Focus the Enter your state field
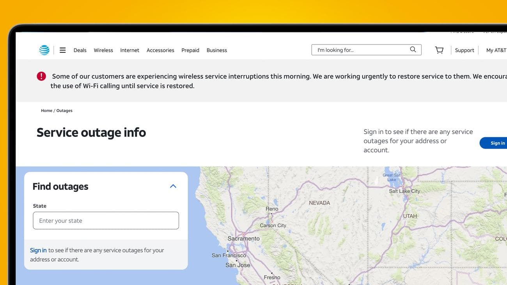This screenshot has width=507, height=285. point(106,221)
